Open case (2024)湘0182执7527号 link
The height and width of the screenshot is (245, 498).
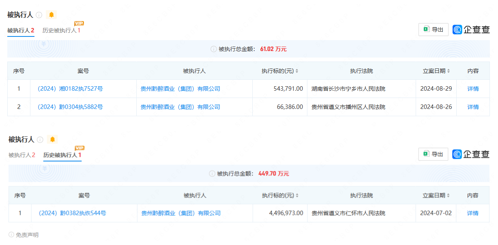[x=70, y=89]
